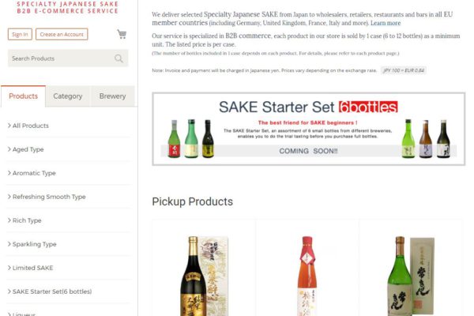Switch to the Category tab
This screenshot has width=474, height=316.
point(68,96)
